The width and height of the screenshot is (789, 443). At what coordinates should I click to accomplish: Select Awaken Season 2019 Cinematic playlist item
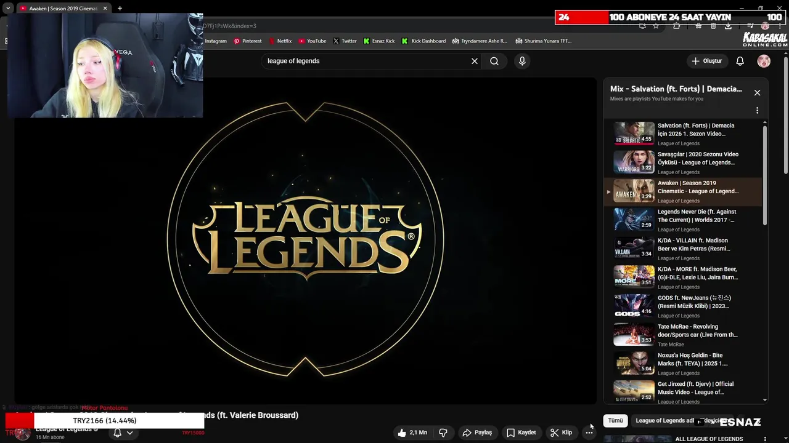point(684,191)
